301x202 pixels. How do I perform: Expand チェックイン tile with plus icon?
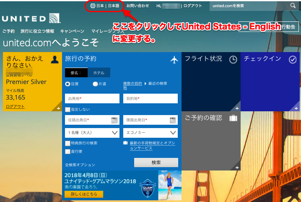[296, 108]
